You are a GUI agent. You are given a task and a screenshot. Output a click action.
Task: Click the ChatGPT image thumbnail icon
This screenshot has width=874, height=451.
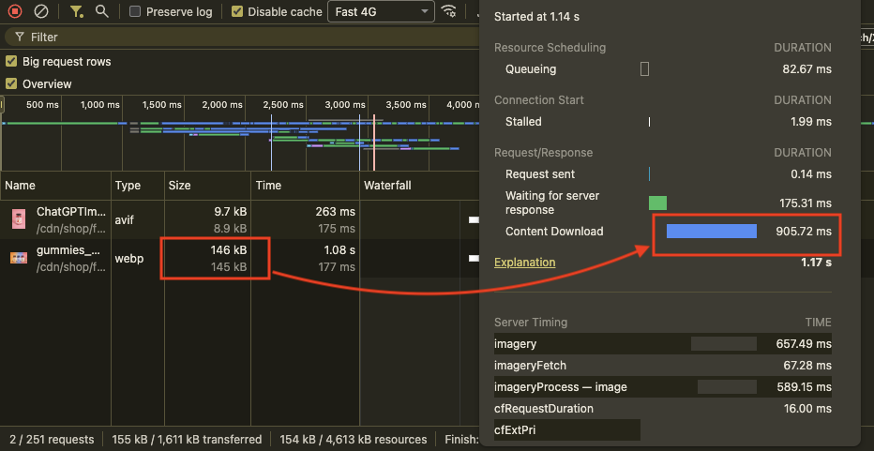[20, 219]
